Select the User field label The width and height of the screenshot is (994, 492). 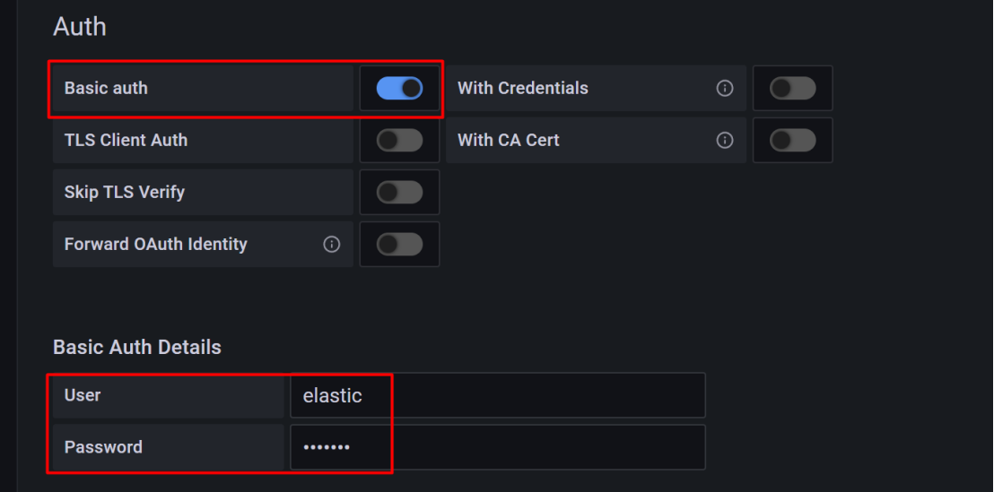(x=83, y=395)
